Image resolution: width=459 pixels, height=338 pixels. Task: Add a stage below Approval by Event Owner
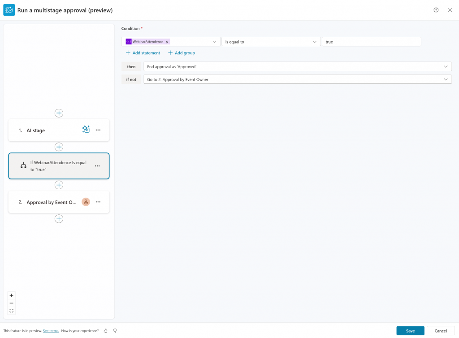[59, 219]
